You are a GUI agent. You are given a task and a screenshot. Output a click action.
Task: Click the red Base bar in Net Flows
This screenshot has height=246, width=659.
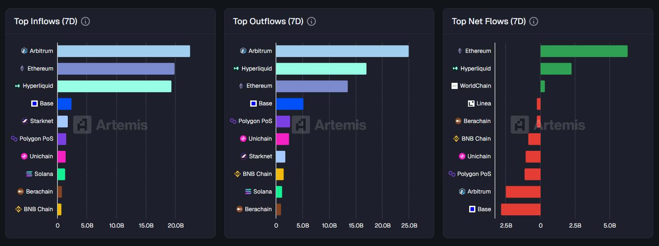pyautogui.click(x=521, y=209)
